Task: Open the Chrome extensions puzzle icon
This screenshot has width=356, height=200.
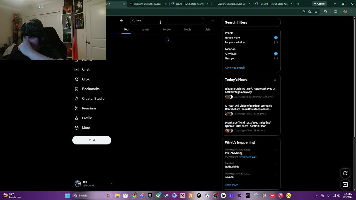Action: pyautogui.click(x=325, y=12)
